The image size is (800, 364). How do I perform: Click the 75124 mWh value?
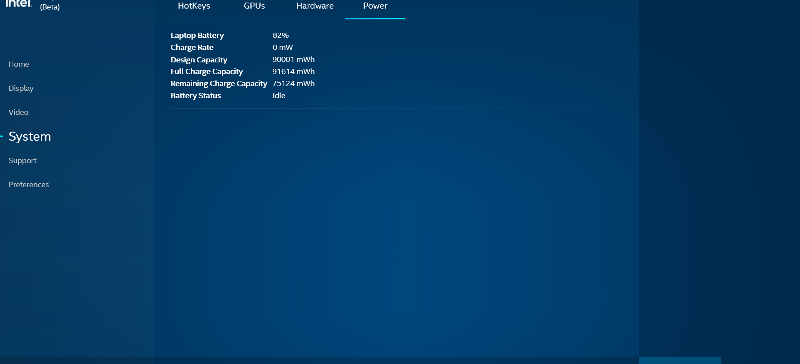click(293, 83)
